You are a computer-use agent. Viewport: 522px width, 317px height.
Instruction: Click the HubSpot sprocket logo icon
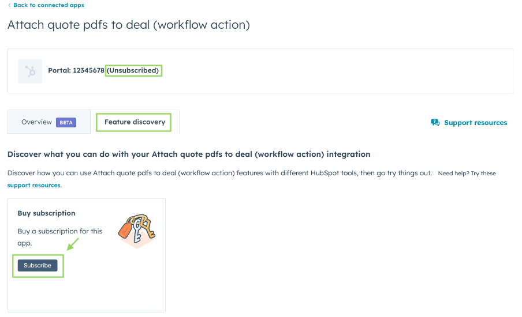(x=30, y=71)
